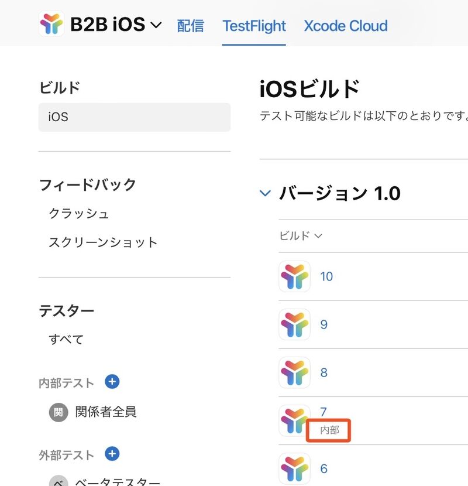The image size is (468, 486).
Task: Open クラッシュ feedback in the sidebar
Action: pyautogui.click(x=79, y=214)
